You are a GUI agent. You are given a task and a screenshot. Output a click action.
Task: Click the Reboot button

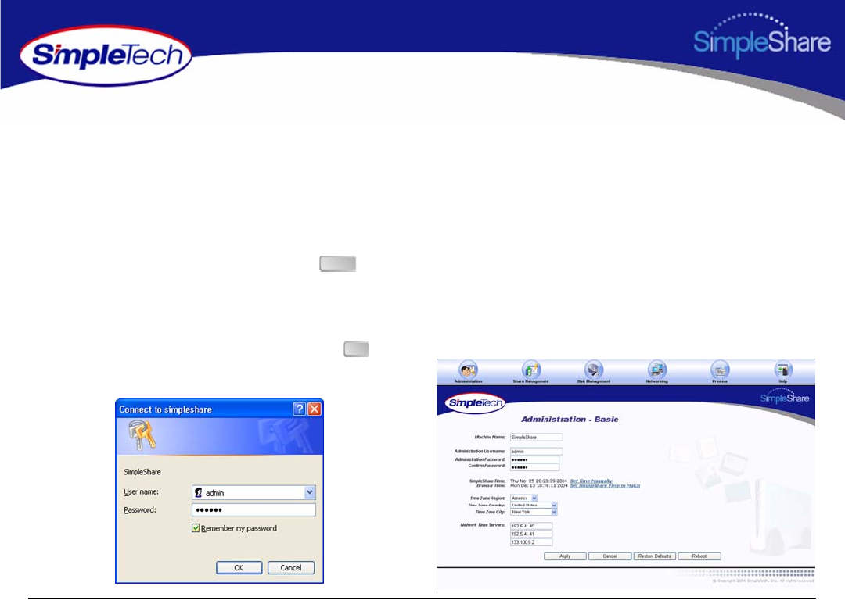699,556
